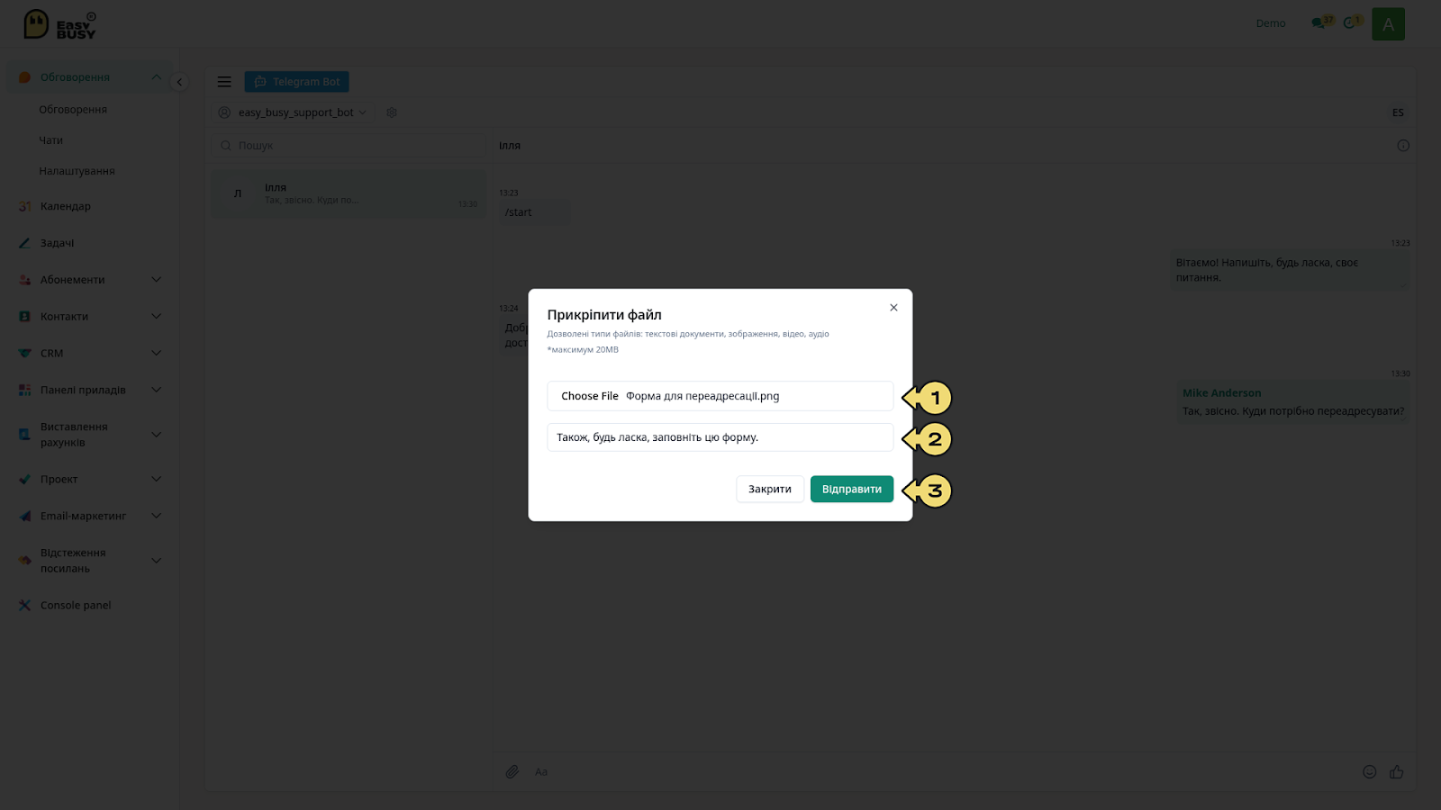Expand Виставлення рахунків section chevron
The width and height of the screenshot is (1441, 810).
click(x=157, y=435)
